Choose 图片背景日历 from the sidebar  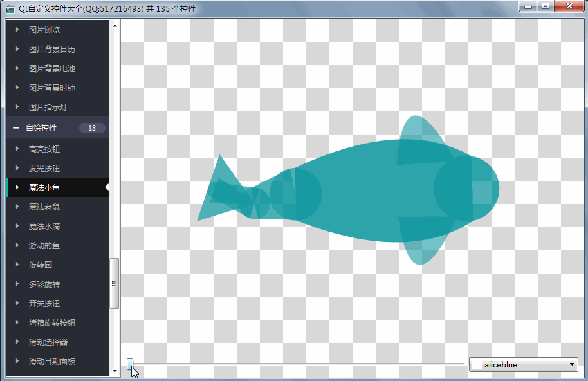pos(52,50)
